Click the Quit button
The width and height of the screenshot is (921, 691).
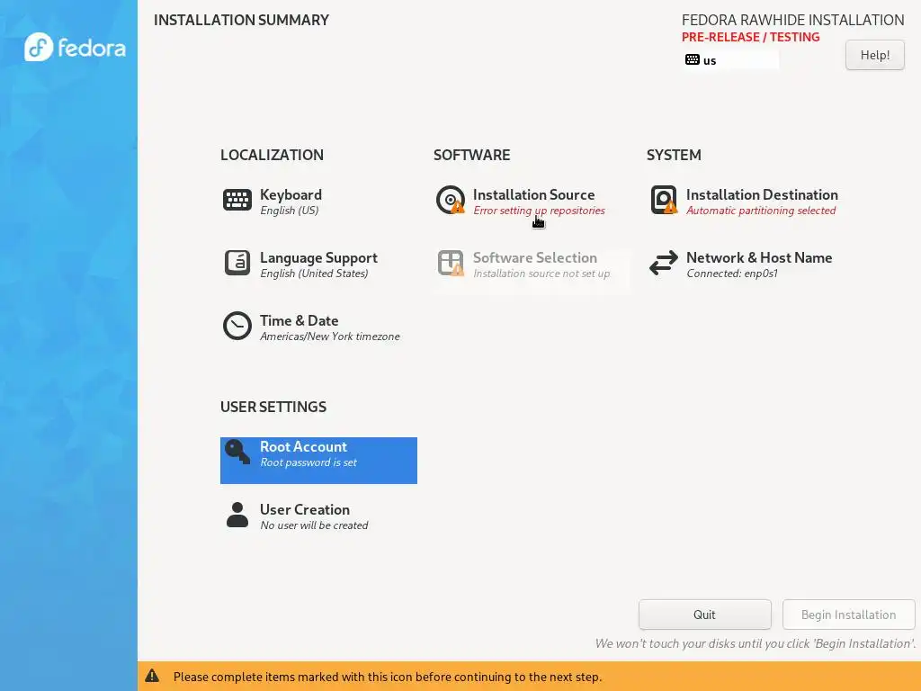pyautogui.click(x=705, y=615)
